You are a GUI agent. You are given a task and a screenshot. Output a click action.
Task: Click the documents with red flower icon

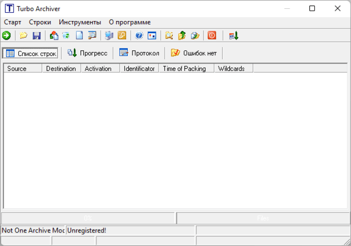pyautogui.click(x=54, y=35)
